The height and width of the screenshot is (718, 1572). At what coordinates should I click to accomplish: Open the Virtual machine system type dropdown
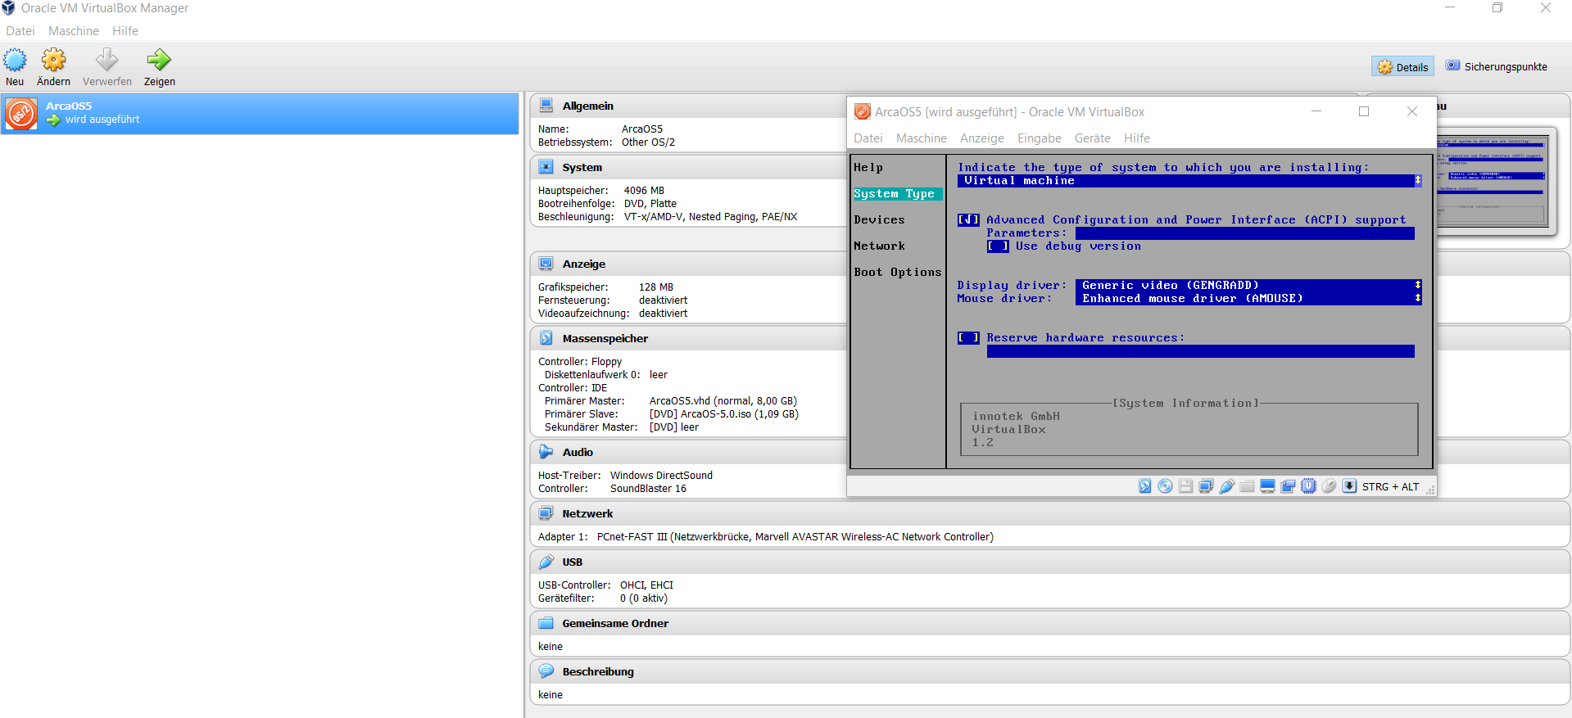1189,180
